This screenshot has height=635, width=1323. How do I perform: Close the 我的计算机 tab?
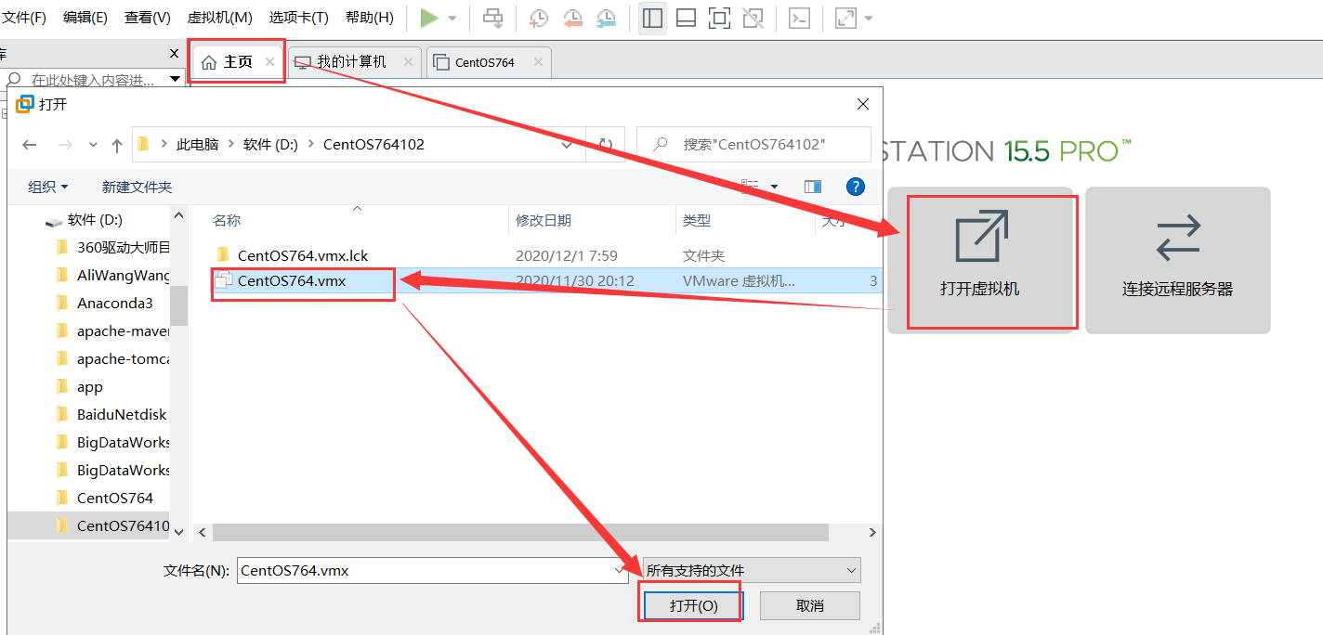click(x=407, y=62)
